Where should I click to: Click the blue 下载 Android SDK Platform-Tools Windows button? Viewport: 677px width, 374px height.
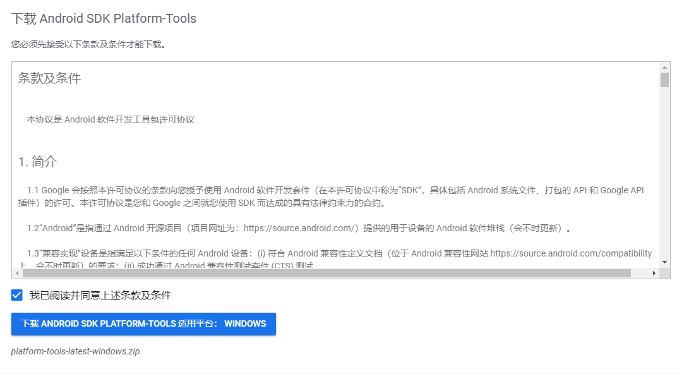[143, 324]
